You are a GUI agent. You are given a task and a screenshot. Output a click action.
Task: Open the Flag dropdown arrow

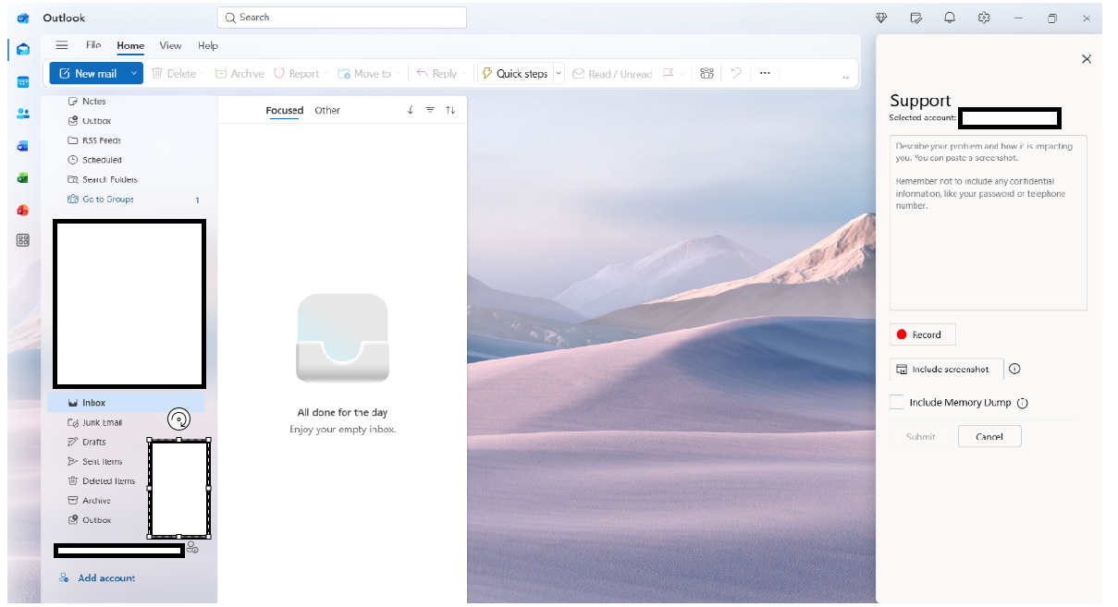(682, 74)
